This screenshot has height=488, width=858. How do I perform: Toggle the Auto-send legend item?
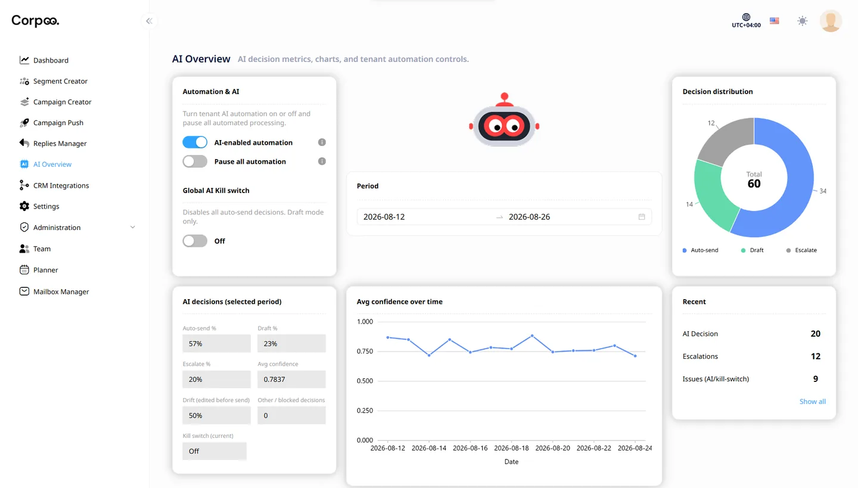click(x=701, y=250)
